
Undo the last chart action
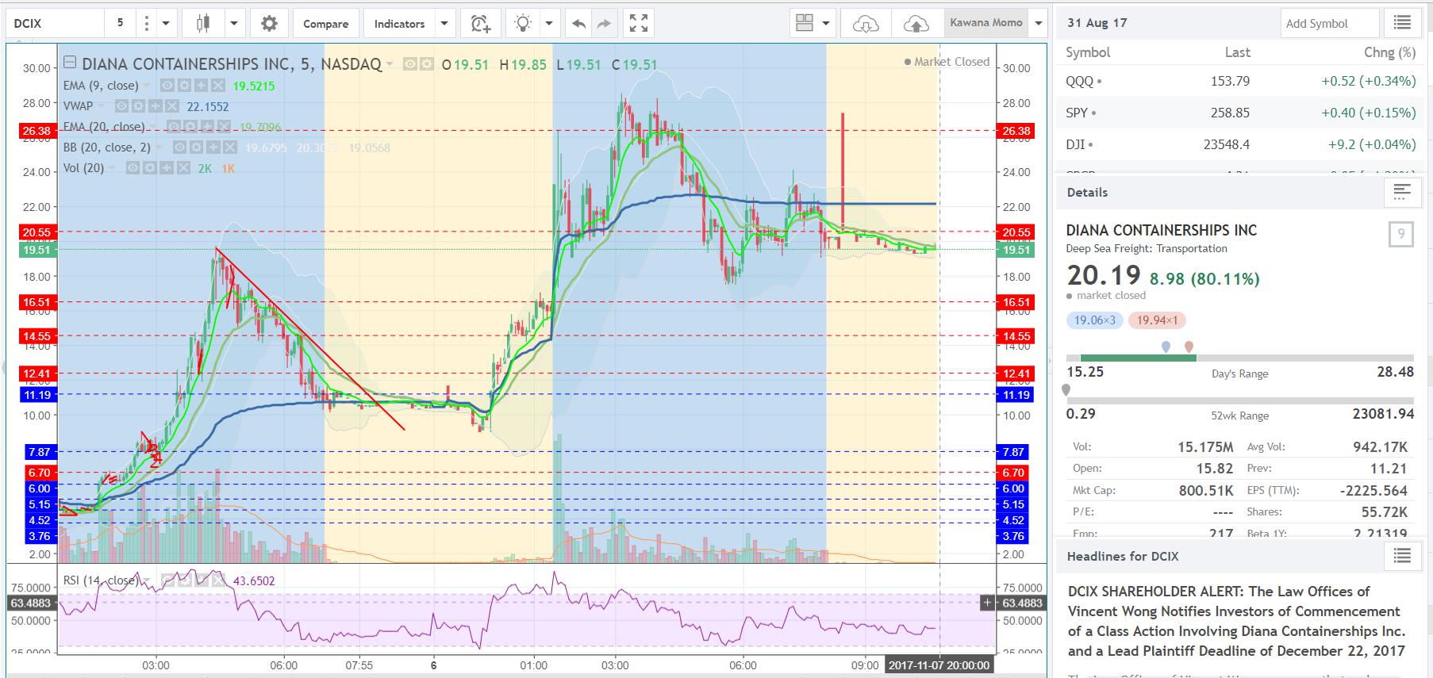pyautogui.click(x=578, y=24)
